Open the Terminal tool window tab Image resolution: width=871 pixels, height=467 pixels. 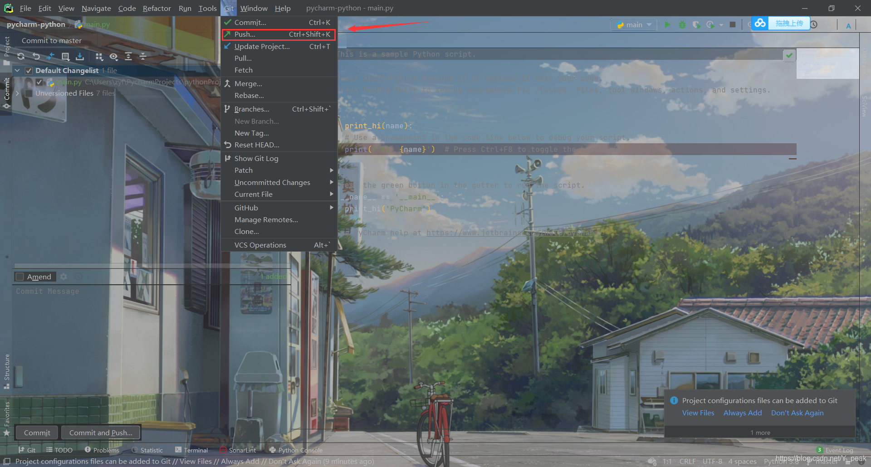191,450
